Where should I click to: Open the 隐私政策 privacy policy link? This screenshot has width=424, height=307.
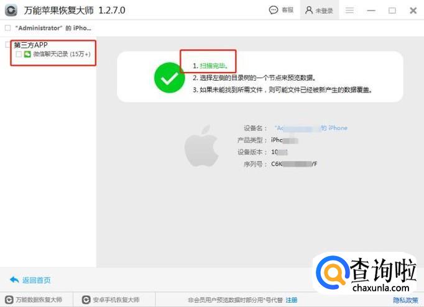(405, 300)
